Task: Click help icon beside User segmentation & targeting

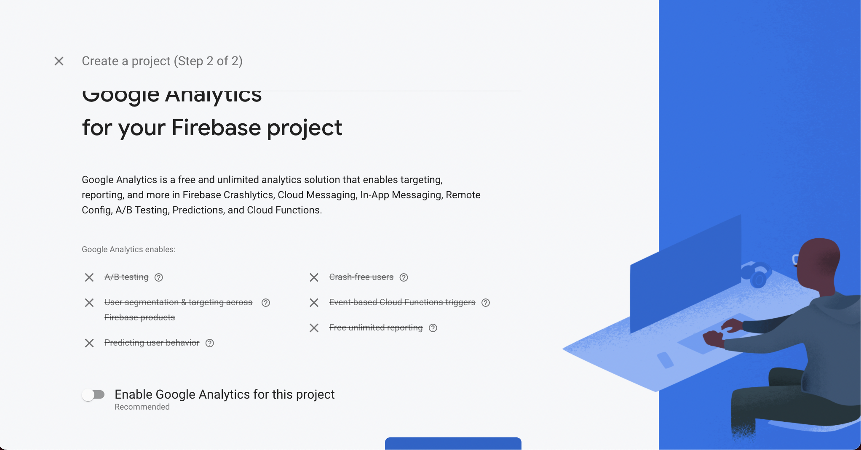Action: coord(266,303)
